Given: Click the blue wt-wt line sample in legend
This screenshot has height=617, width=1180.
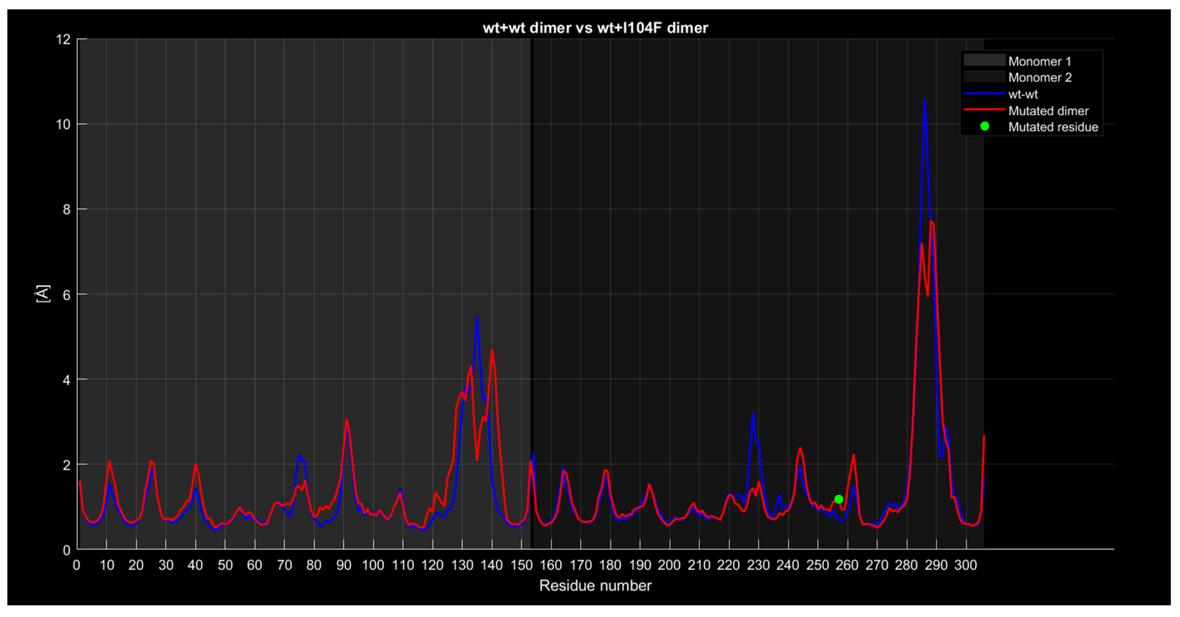Looking at the screenshot, I should pos(984,94).
